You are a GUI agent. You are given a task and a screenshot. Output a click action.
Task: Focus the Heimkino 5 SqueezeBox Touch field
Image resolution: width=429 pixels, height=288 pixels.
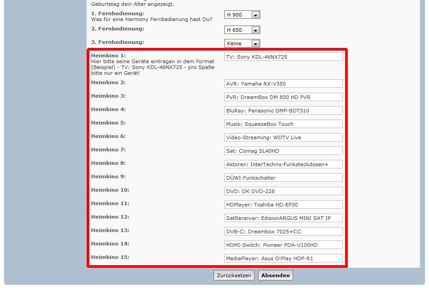(284, 124)
